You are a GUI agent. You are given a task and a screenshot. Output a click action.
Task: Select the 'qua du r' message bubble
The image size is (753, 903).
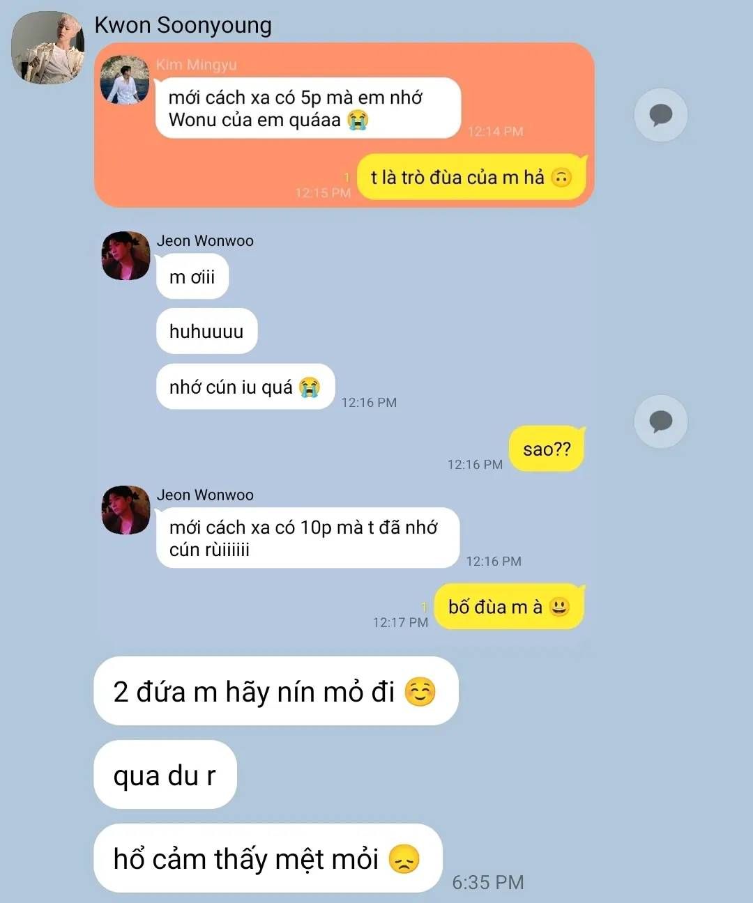tap(165, 775)
